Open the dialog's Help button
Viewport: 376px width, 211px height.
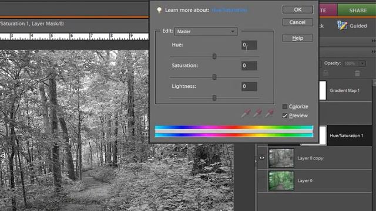[298, 38]
